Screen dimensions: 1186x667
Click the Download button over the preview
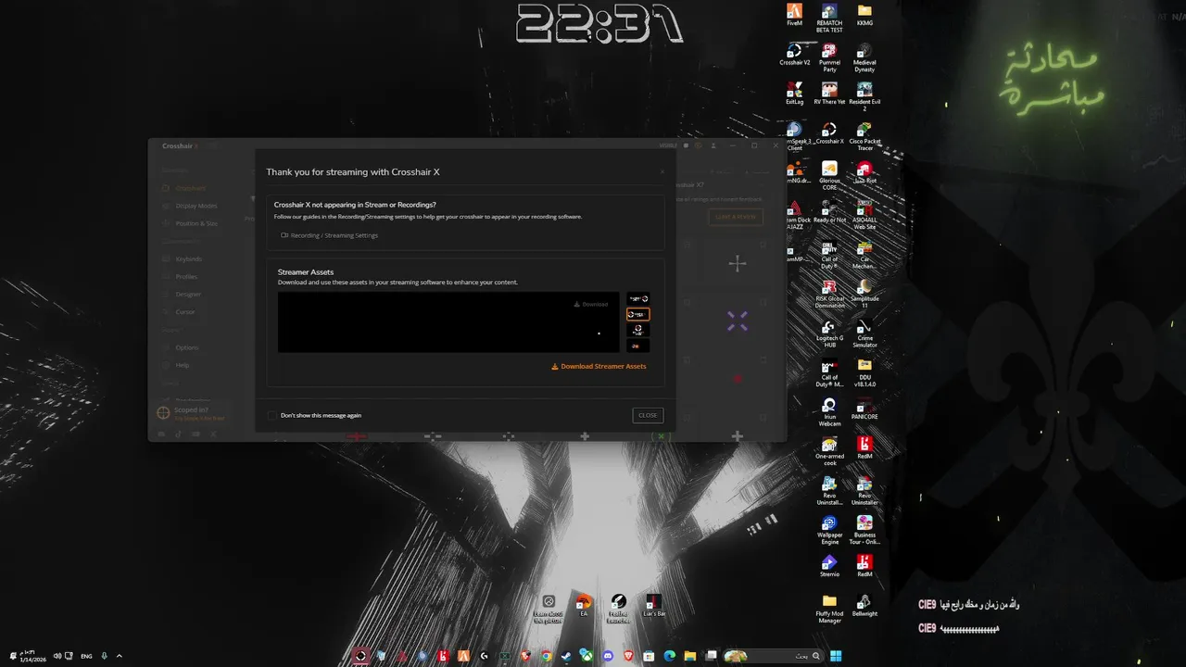point(591,304)
